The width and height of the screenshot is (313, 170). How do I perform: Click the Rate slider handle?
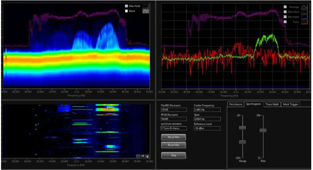tap(263, 130)
